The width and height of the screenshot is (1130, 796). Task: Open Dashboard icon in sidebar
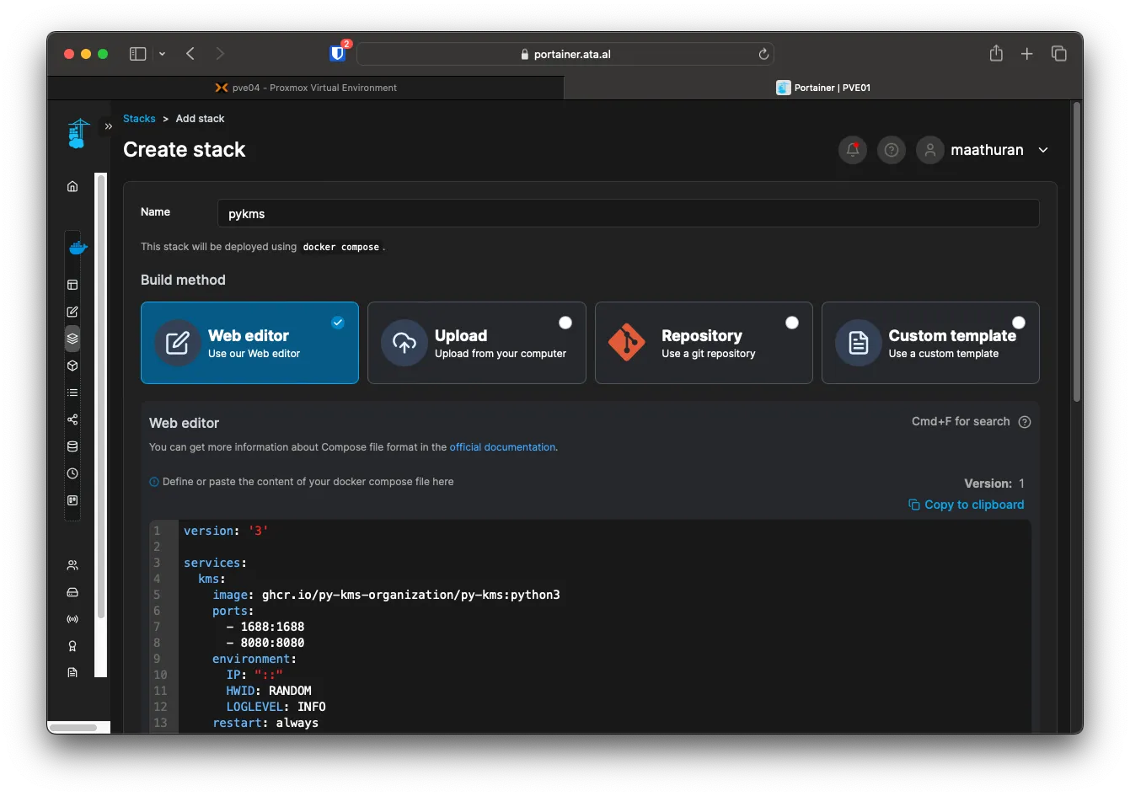pyautogui.click(x=72, y=285)
